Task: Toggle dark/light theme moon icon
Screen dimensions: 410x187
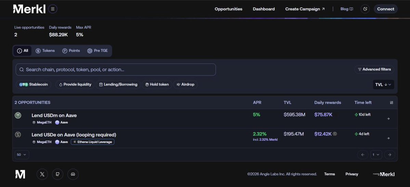Action: click(365, 9)
